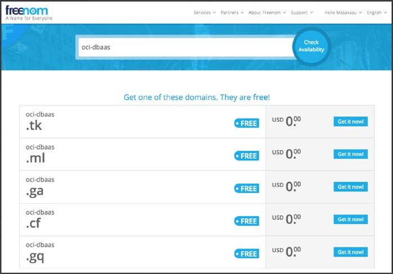
Task: Open the Hello Masakazu account menu
Action: click(343, 12)
